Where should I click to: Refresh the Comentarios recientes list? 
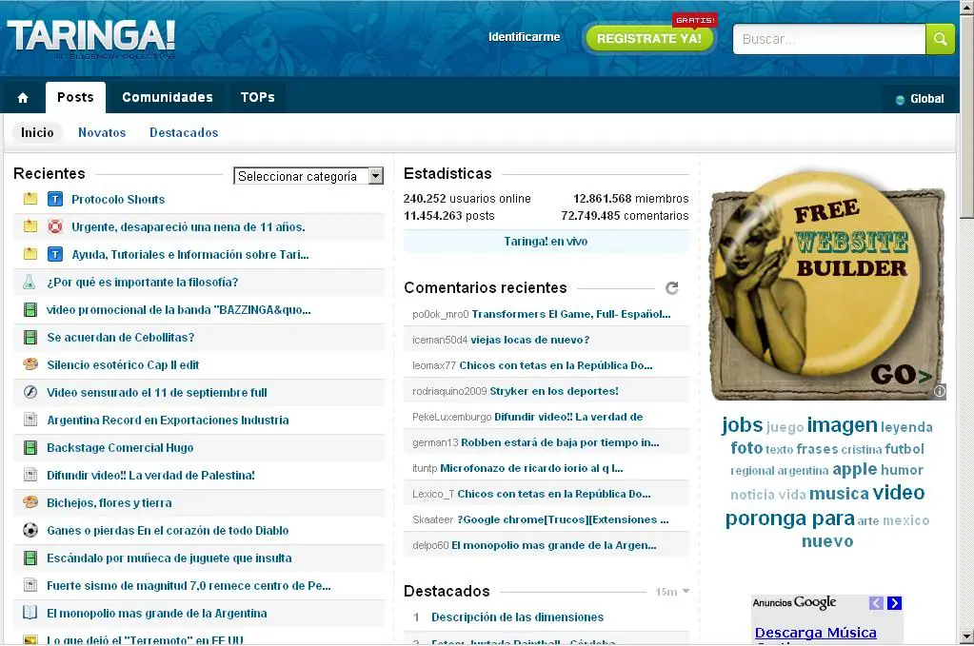click(x=672, y=287)
